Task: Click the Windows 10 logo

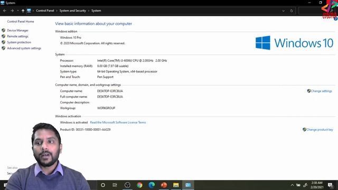Action: pos(294,43)
